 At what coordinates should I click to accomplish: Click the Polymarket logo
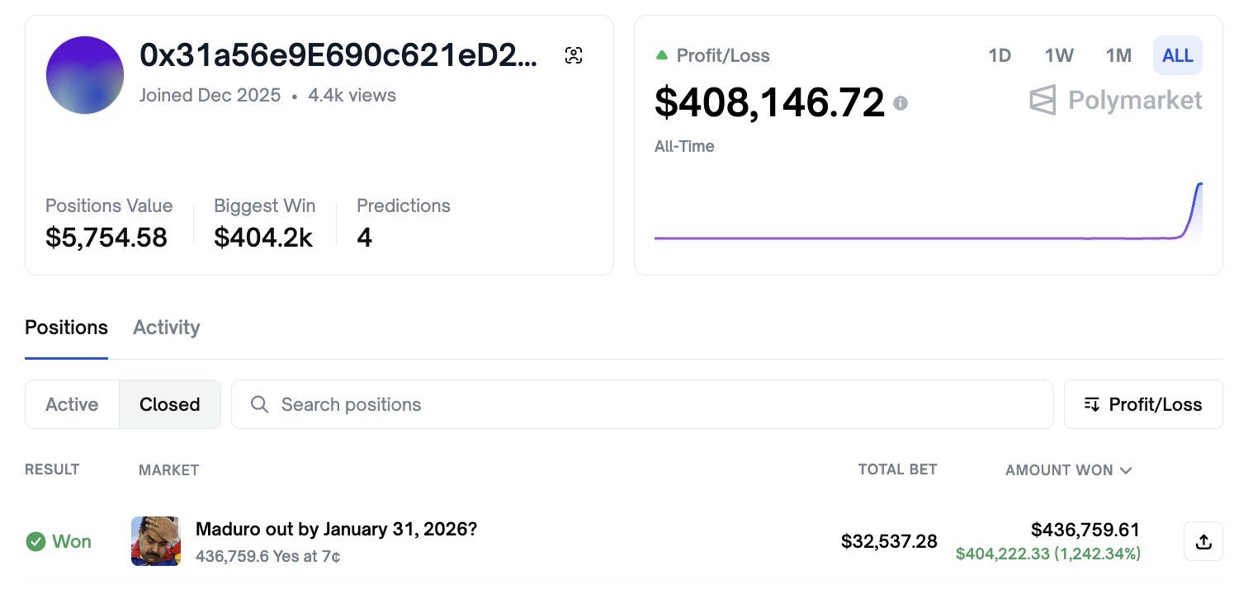point(1115,100)
